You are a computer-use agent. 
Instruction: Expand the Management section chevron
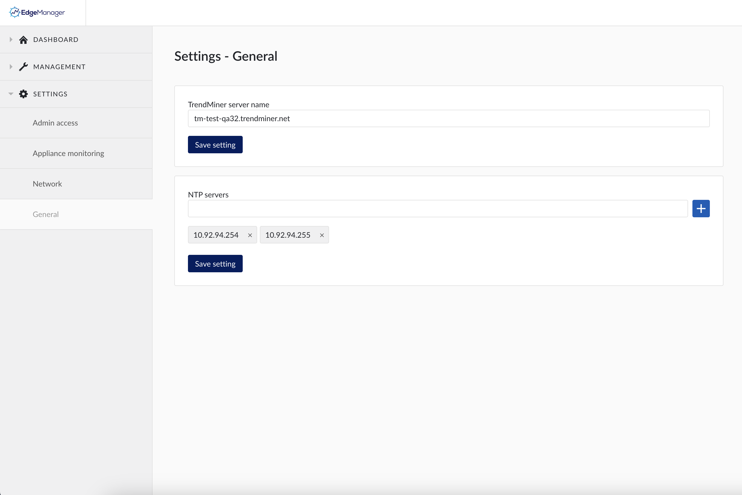coord(11,67)
